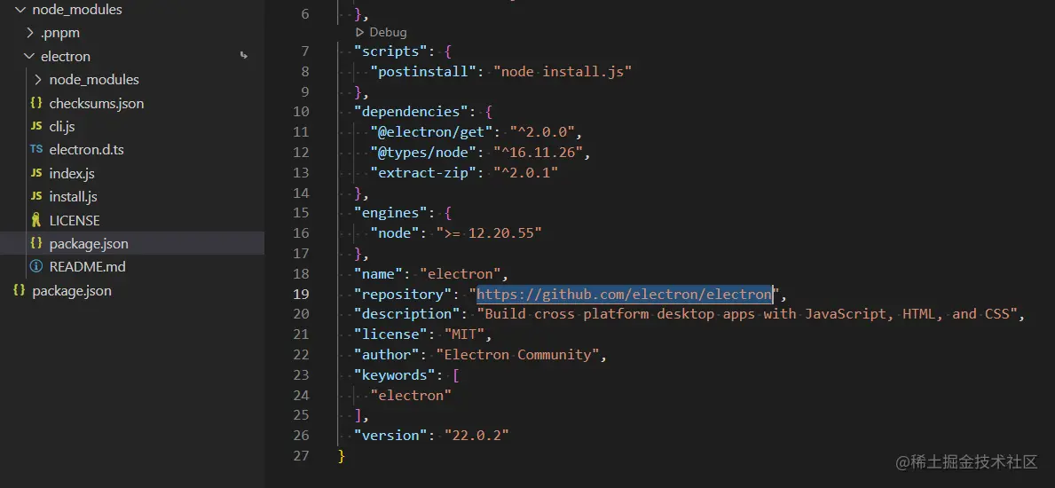1055x488 pixels.
Task: Open electron.d.ts from the file tree
Action: (86, 150)
